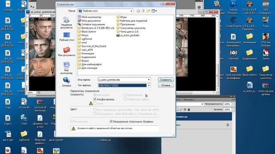Open the blend mode dropdown in layers panel

click(x=202, y=104)
